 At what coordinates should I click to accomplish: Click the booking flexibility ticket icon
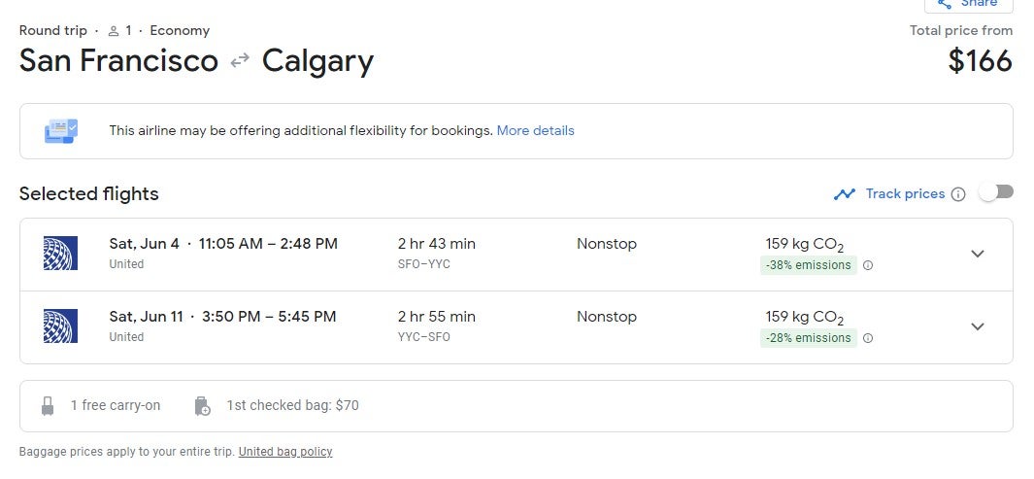(x=61, y=130)
